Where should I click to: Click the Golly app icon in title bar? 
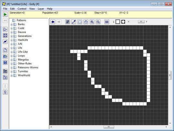tap(4, 4)
